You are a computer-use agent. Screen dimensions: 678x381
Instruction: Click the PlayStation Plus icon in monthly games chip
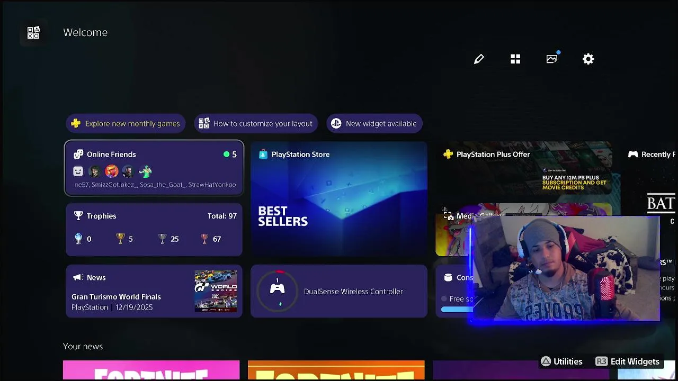76,123
